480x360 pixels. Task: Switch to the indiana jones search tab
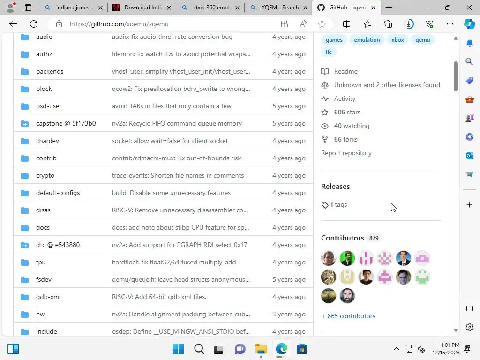pyautogui.click(x=74, y=7)
